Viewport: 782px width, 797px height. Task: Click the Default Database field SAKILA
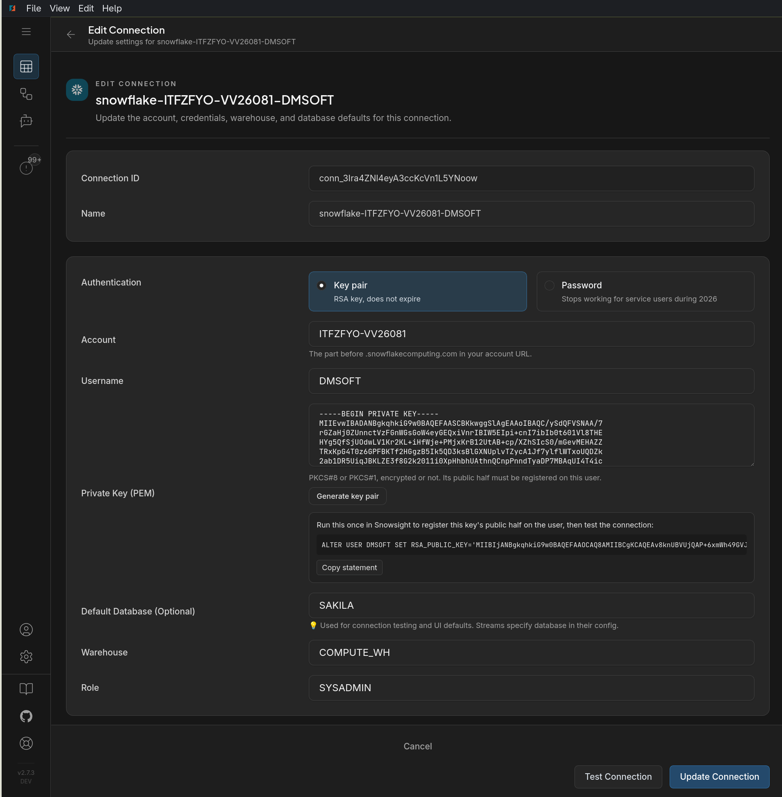531,605
